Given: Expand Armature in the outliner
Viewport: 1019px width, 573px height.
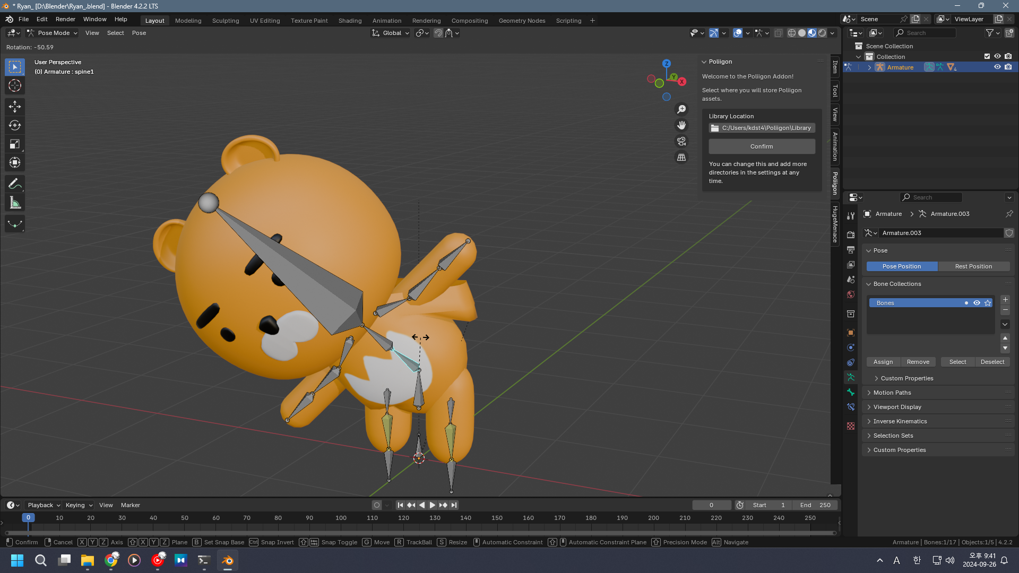Looking at the screenshot, I should tap(869, 67).
